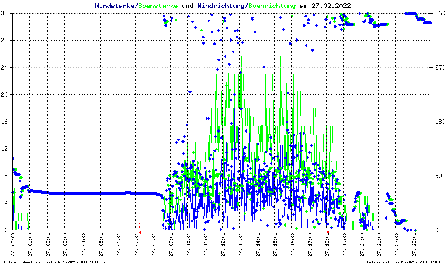
Task: Click the date '27.02.2022' in the title
Action: point(331,6)
